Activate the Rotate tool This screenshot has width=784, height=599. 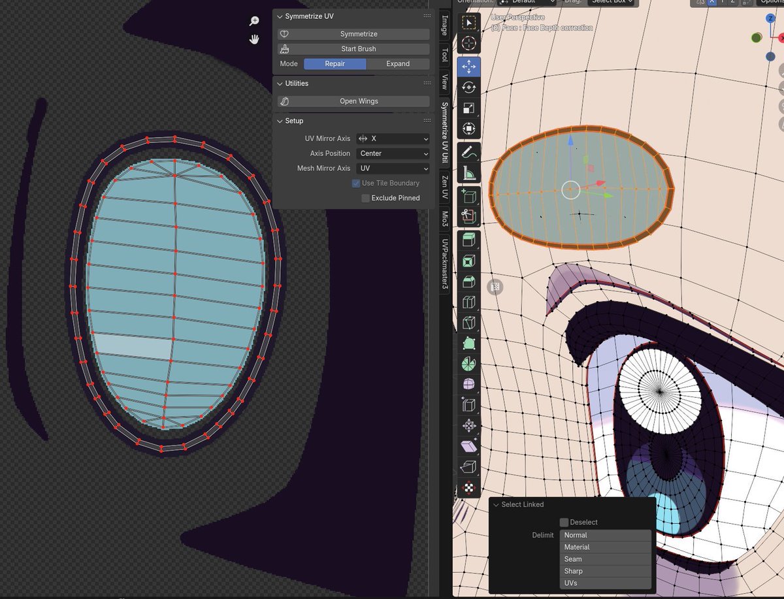pyautogui.click(x=468, y=88)
